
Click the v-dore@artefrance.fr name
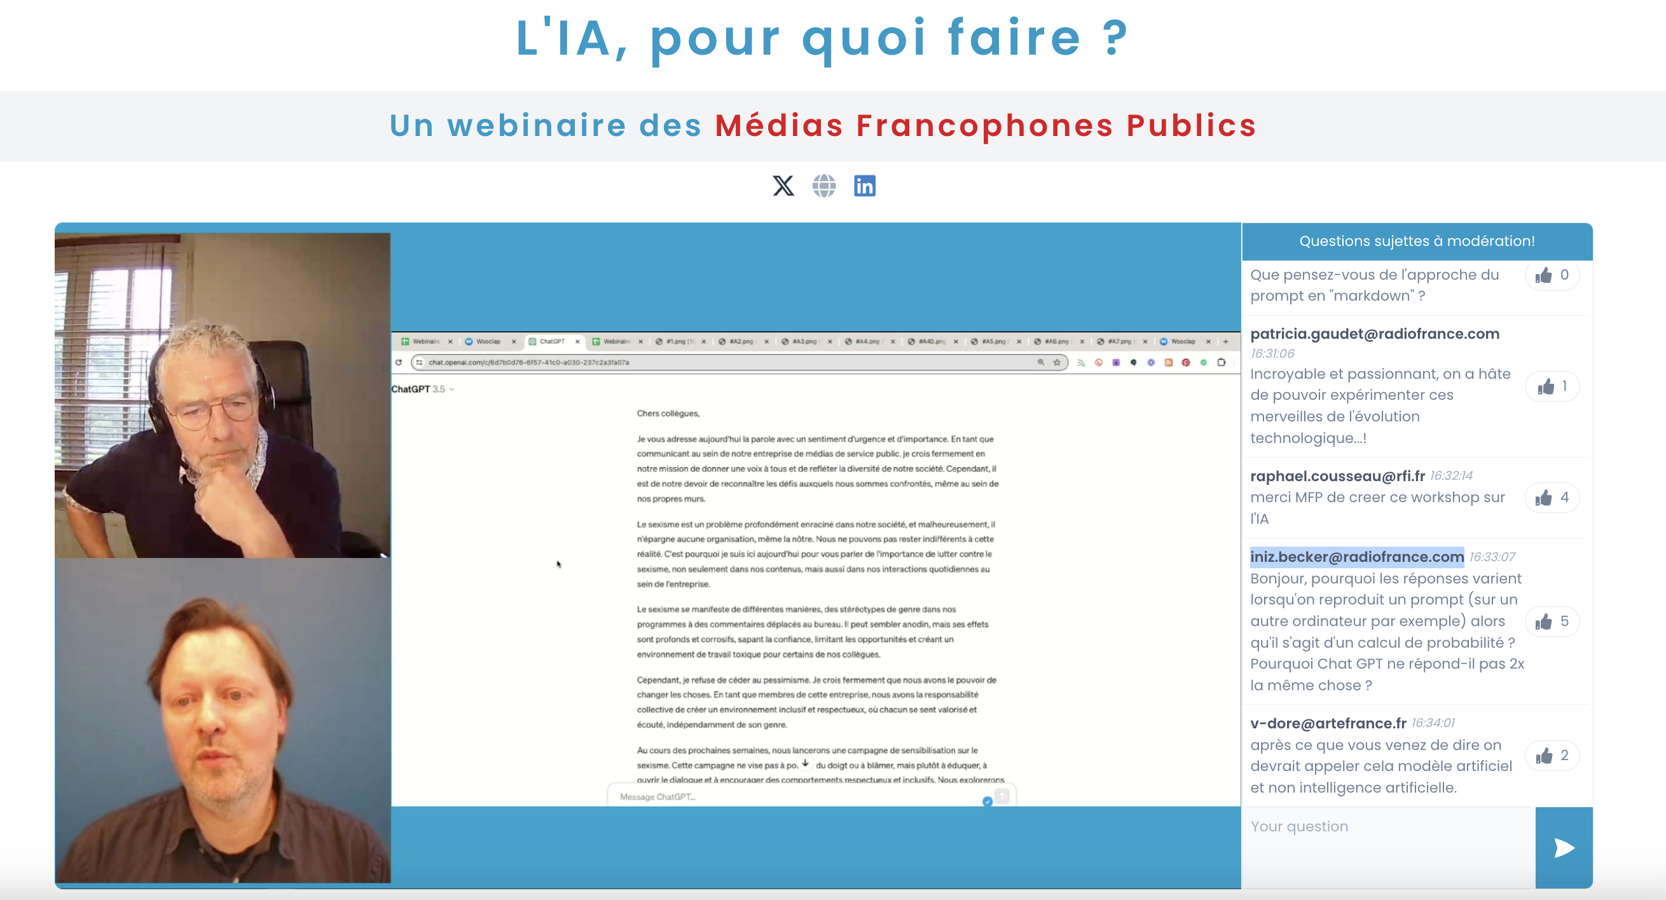(1328, 723)
